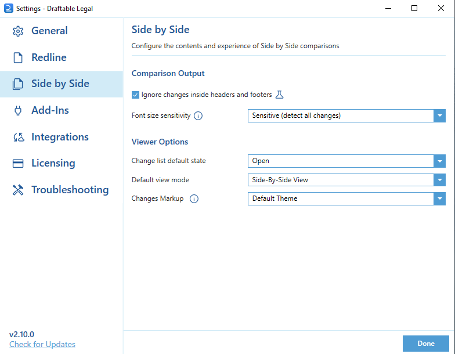This screenshot has height=354, width=455.
Task: Open the Troubleshooting section
Action: (x=62, y=190)
